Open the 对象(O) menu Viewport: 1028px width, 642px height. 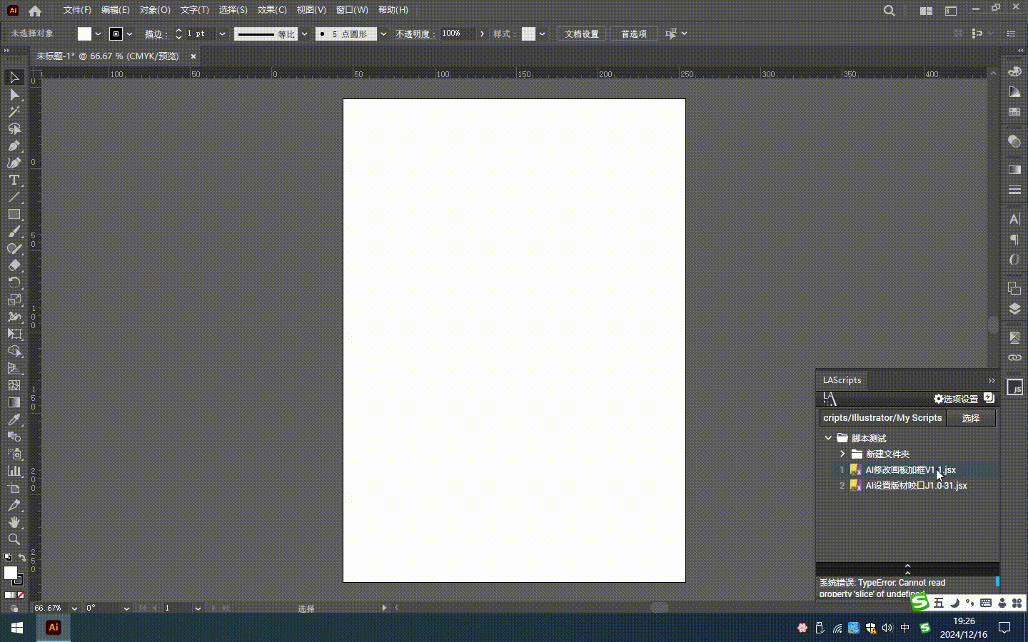pyautogui.click(x=155, y=10)
